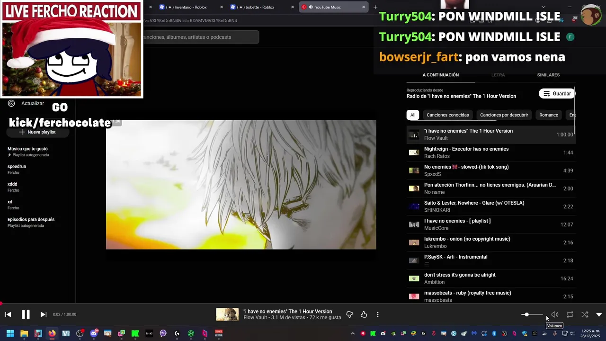This screenshot has width=606, height=341.
Task: Play P.SaySK - Arli - Instrumental
Action: [491, 260]
